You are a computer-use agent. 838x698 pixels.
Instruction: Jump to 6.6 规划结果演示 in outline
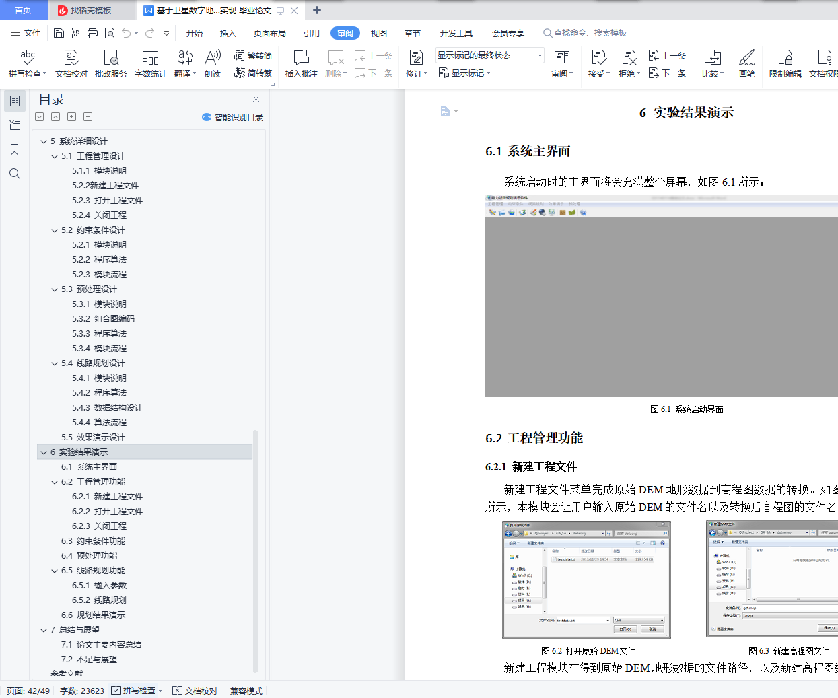93,615
